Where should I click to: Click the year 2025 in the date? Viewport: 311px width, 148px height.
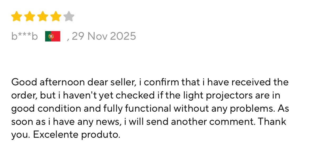123,36
